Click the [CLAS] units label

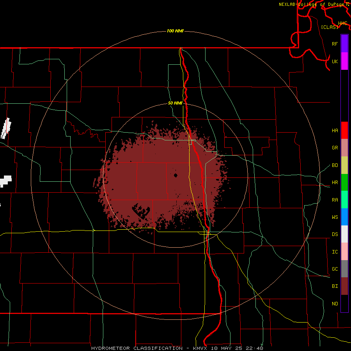[x=330, y=27]
